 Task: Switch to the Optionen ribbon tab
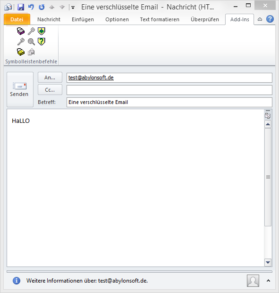pos(117,19)
